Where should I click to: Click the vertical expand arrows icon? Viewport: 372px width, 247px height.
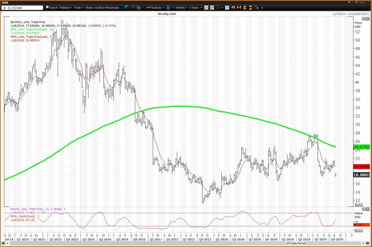coord(245,7)
